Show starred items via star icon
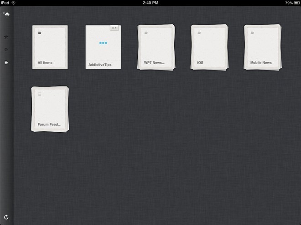Screen dimensions: 301x225 click(6, 37)
